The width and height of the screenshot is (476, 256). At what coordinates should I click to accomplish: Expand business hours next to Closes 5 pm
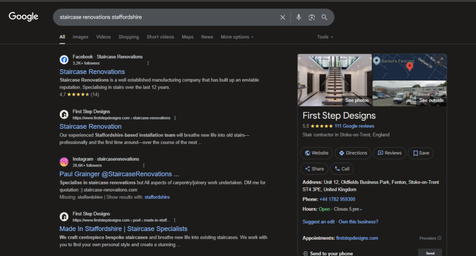tap(361, 209)
